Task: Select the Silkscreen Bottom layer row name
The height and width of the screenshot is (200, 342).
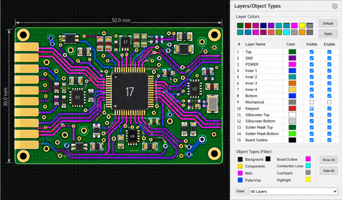Action: pos(260,121)
